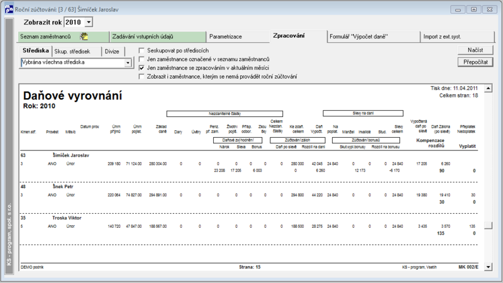
Task: Select the Střediska sub-tab
Action: click(x=36, y=51)
